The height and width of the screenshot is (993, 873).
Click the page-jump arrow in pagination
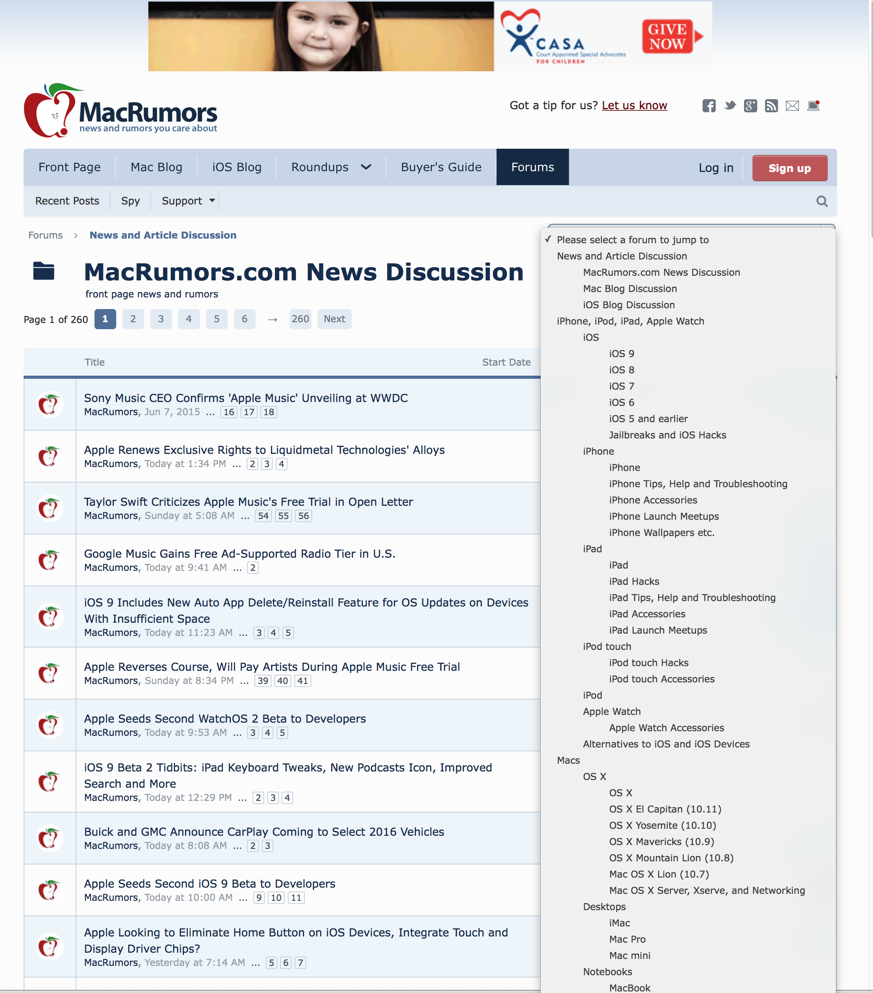point(273,319)
